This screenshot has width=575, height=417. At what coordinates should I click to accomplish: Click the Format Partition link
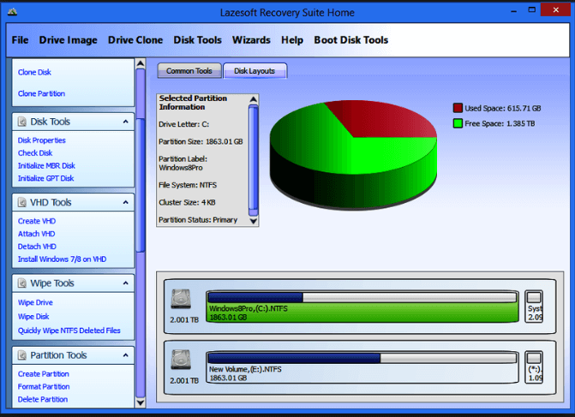pyautogui.click(x=44, y=386)
